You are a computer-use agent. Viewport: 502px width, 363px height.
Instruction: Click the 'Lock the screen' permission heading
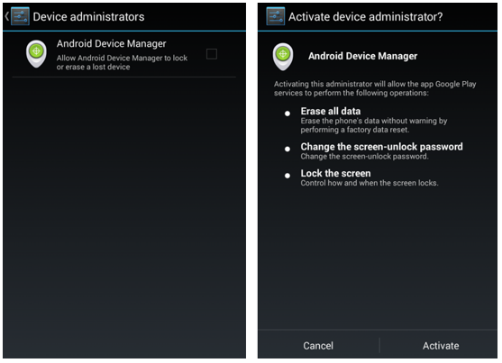point(335,173)
